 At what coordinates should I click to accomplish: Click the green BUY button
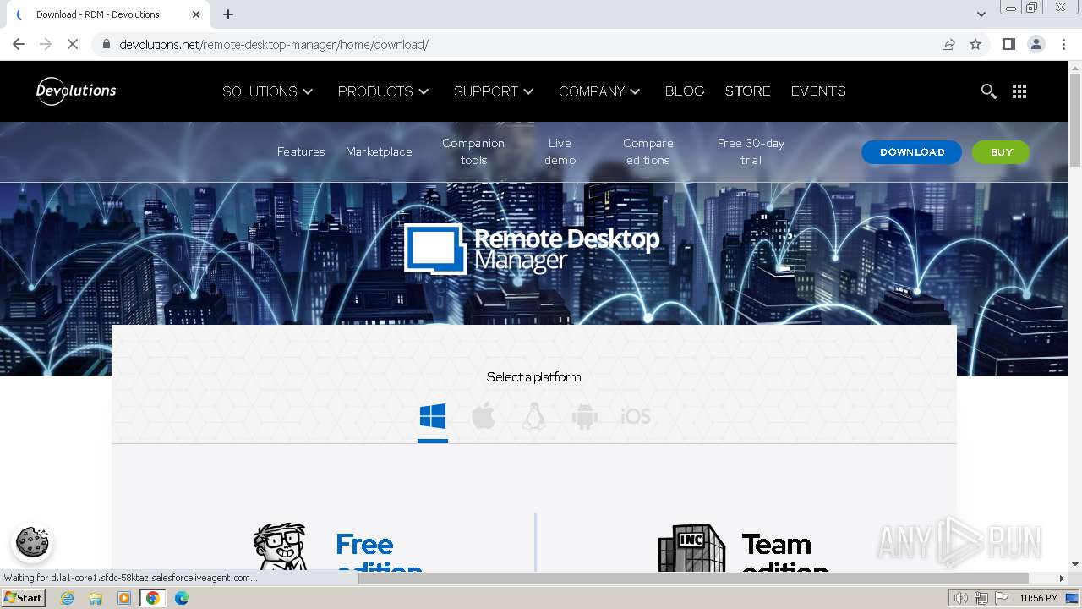coord(1001,152)
